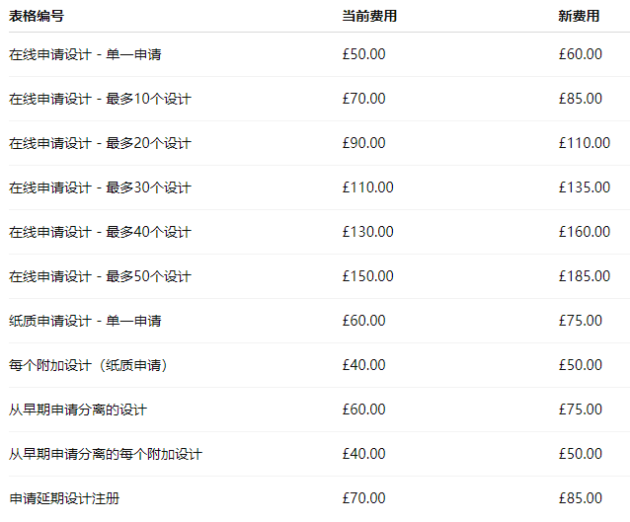The width and height of the screenshot is (630, 522).
Task: Click the 在线申请设计 - 最多30个设计 text
Action: (100, 187)
